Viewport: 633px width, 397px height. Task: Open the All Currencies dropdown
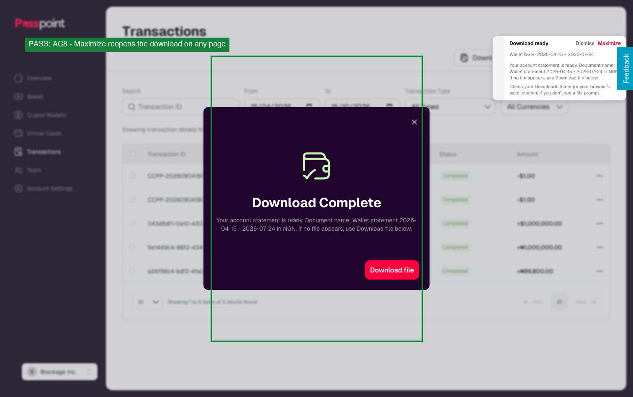(535, 107)
